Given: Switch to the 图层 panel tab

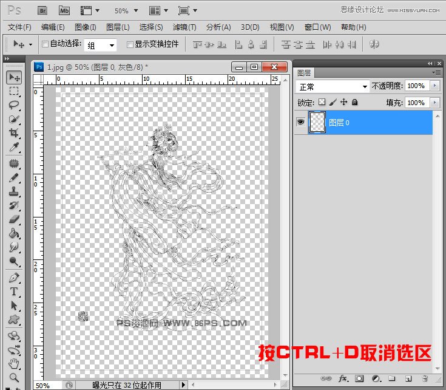Looking at the screenshot, I should tap(304, 73).
